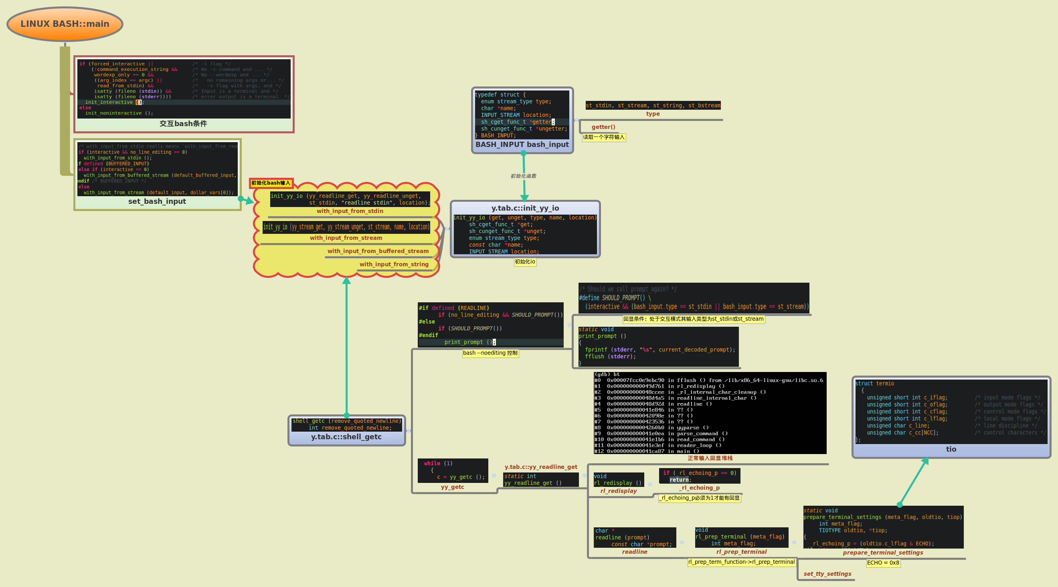Click the 初始化bash输入 red label

[271, 183]
